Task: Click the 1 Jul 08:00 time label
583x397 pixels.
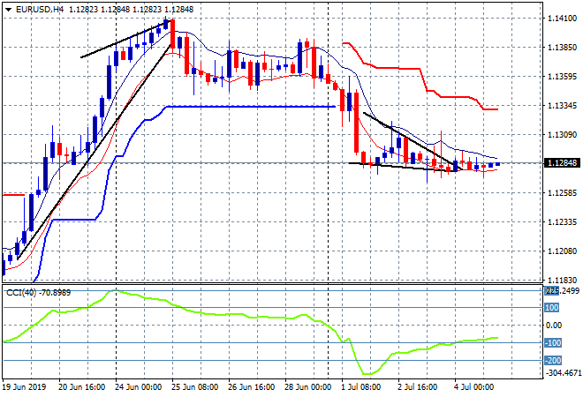Action: pos(361,387)
